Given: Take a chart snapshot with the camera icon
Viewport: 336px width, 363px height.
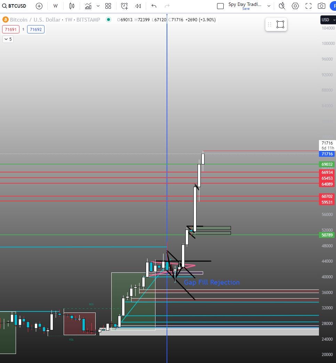Looking at the screenshot, I should point(321,6).
